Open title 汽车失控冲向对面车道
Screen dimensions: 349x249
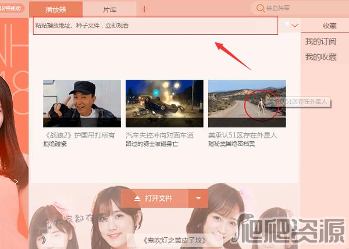click(159, 135)
